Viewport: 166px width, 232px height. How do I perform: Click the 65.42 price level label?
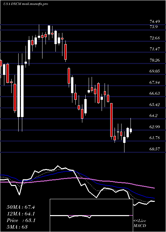pyautogui.click(x=155, y=105)
